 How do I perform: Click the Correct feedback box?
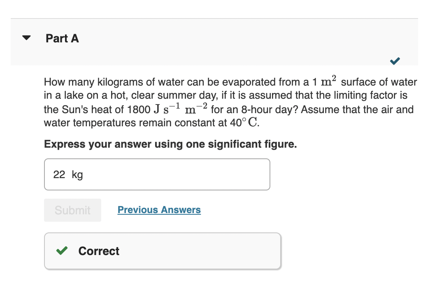coord(162,251)
